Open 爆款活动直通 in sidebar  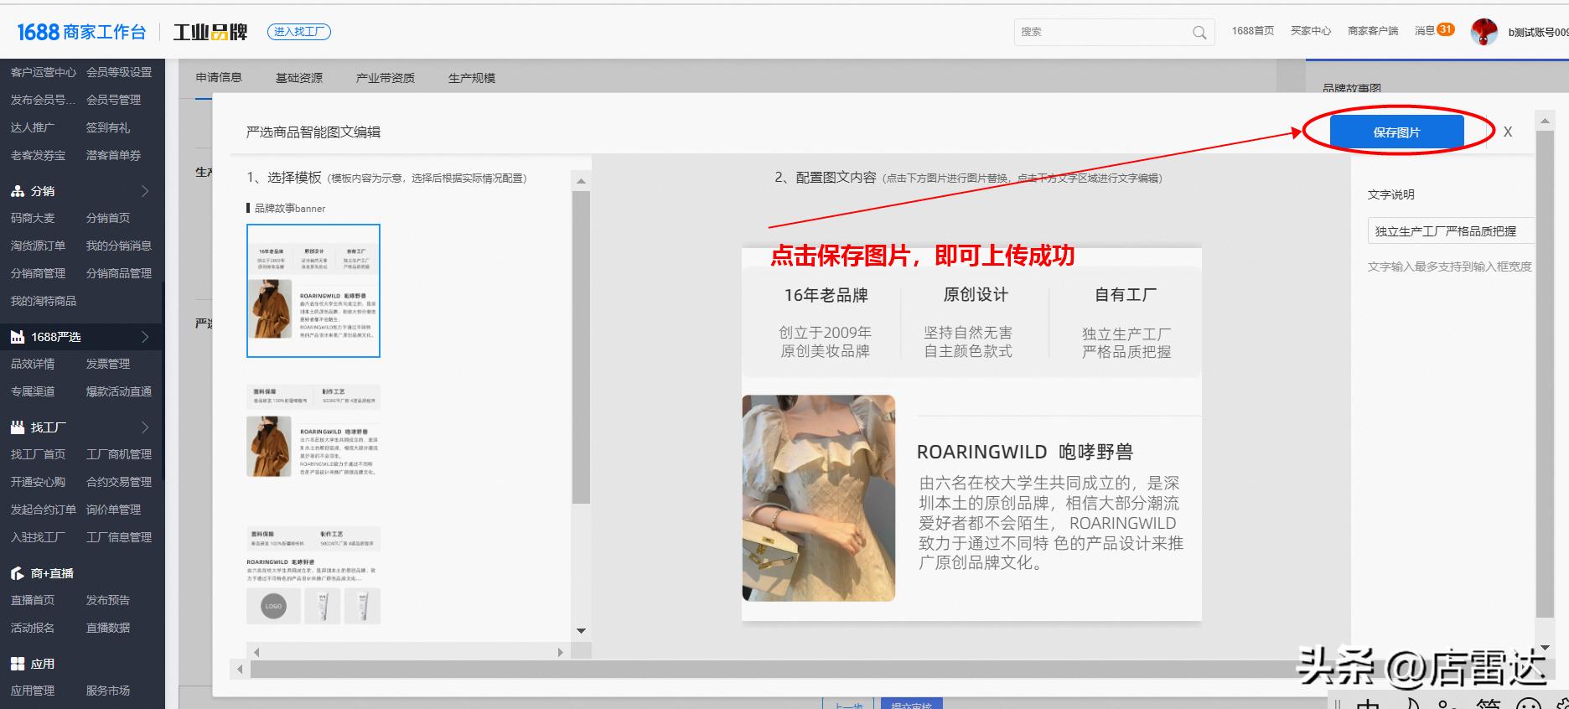point(119,391)
